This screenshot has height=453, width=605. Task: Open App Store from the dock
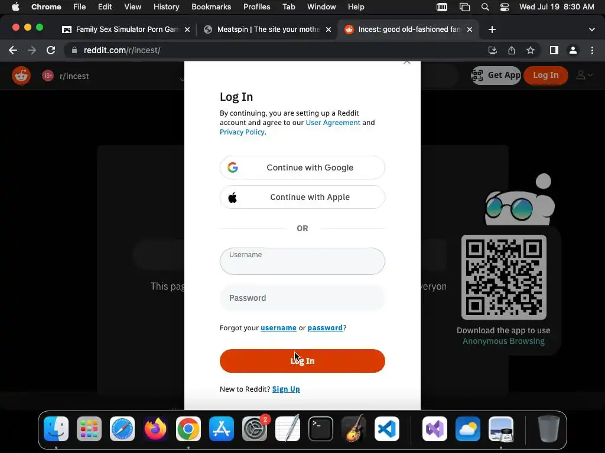point(222,429)
